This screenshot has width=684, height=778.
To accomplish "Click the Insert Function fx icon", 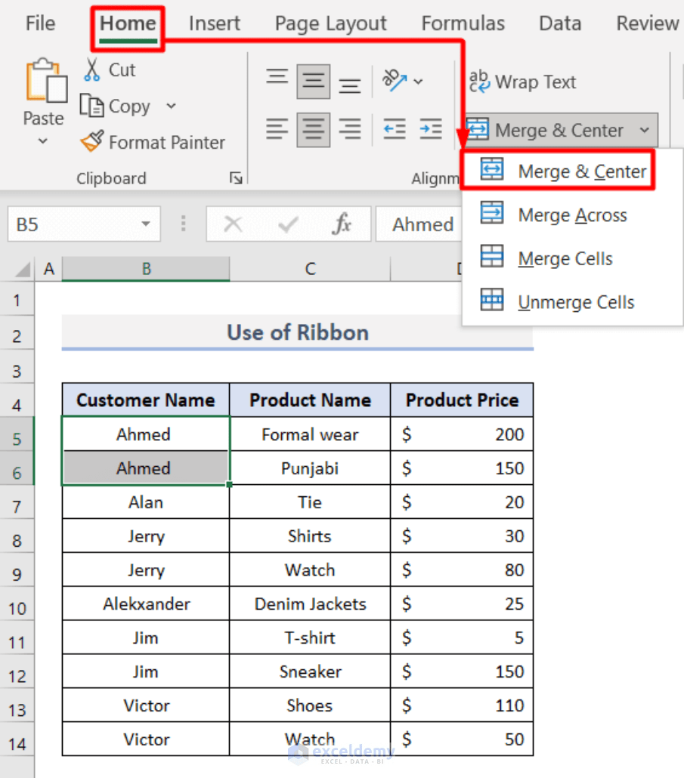I will click(342, 224).
